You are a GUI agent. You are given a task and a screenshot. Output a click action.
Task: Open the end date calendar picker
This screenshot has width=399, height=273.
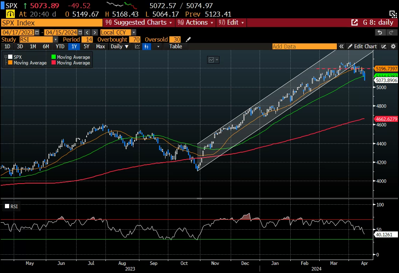[80, 32]
